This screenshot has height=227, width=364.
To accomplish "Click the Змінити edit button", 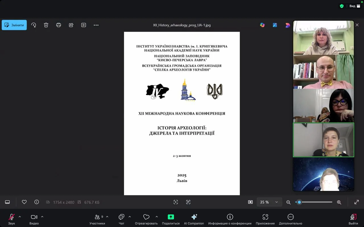I will point(14,25).
